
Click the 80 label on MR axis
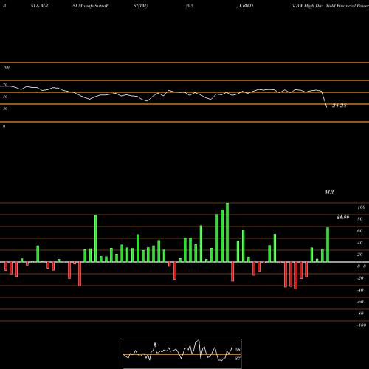pos(360,219)
